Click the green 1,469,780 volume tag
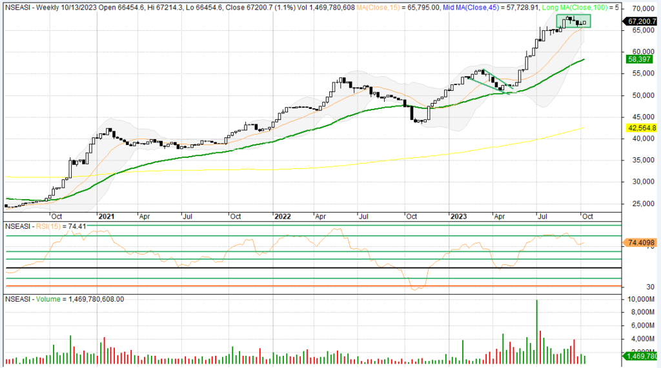661x368 pixels. click(641, 356)
